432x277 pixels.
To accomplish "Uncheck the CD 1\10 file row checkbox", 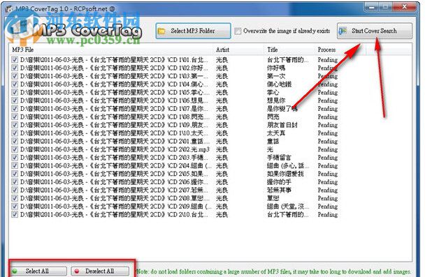I will [x=15, y=133].
